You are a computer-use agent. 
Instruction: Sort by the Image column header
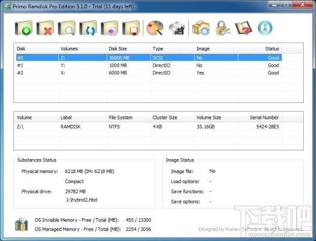pos(216,49)
